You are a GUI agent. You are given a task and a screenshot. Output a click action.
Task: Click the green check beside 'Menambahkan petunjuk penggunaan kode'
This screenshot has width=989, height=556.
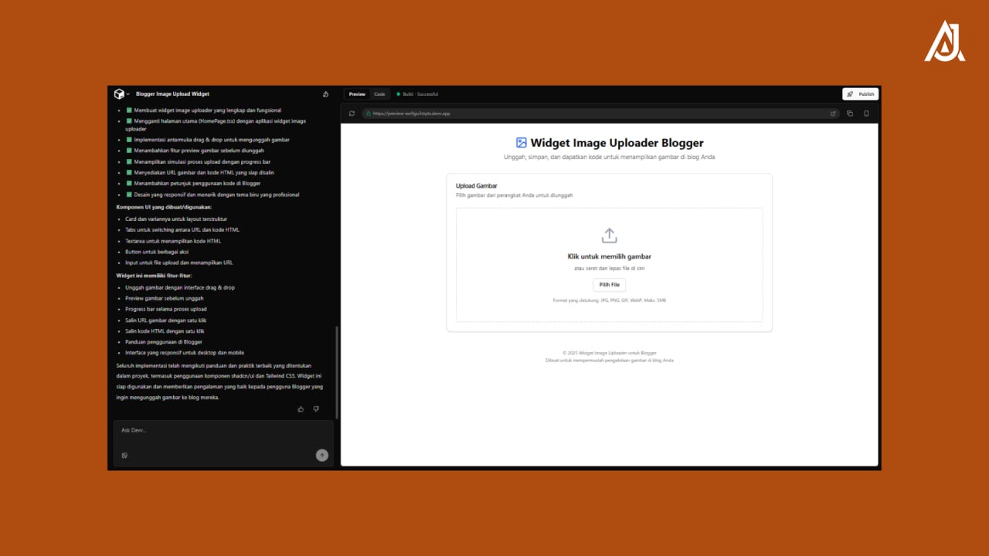pyautogui.click(x=129, y=184)
